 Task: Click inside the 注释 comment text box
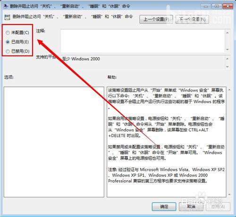point(143,41)
